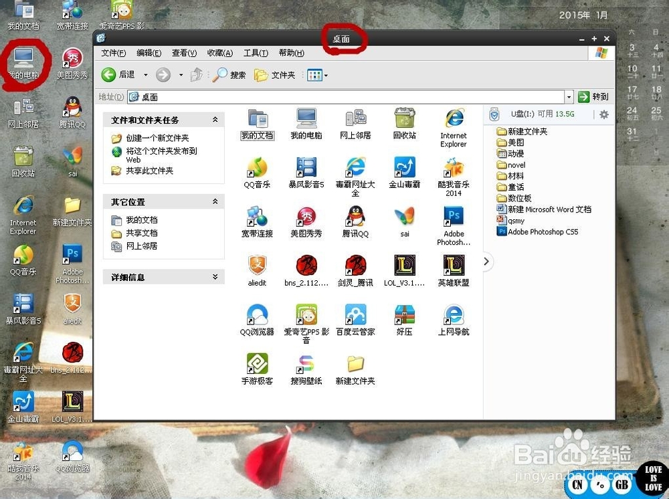
Task: Open the 编辑(E) menu
Action: point(149,53)
